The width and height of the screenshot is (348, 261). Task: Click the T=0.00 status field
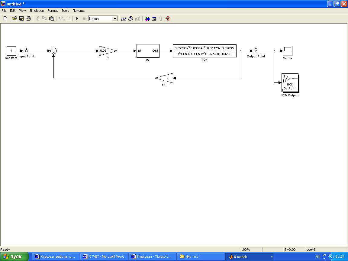point(295,250)
